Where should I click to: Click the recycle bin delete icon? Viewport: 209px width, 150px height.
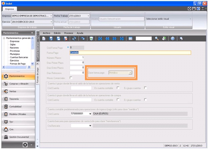[x=91, y=39]
